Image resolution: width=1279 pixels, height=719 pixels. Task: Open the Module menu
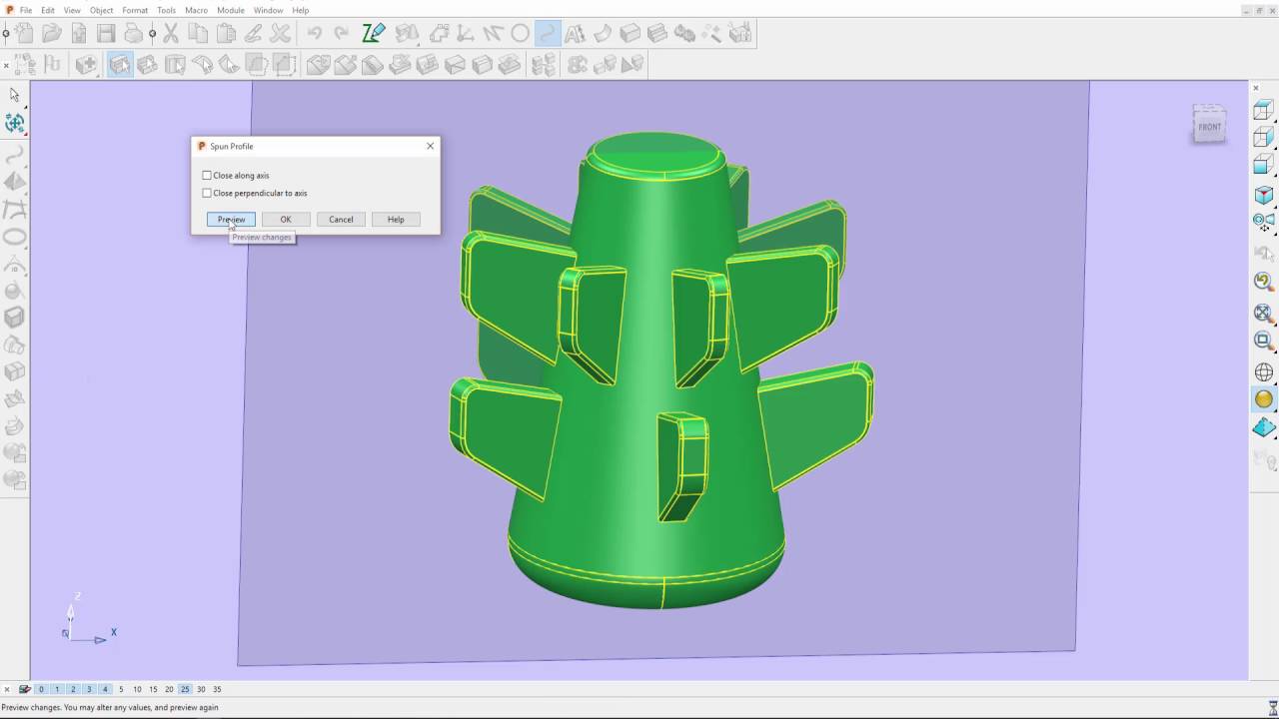pos(231,10)
